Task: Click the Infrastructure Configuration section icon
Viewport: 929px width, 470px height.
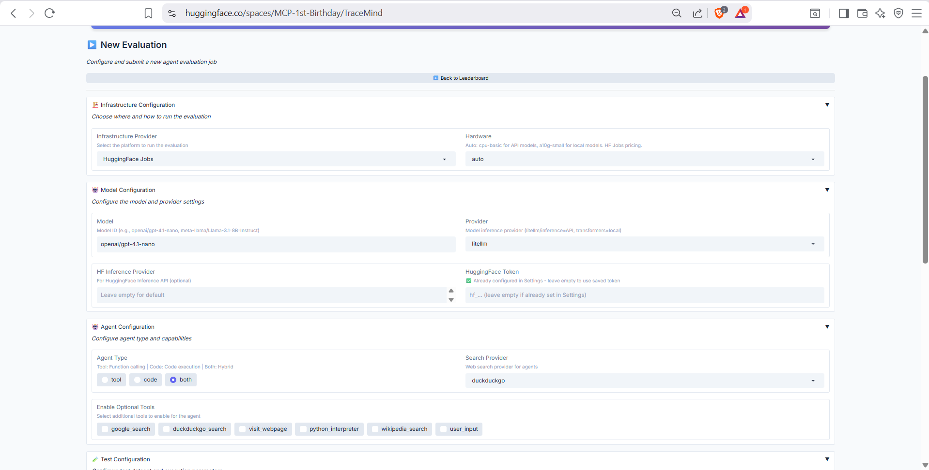Action: coord(95,105)
